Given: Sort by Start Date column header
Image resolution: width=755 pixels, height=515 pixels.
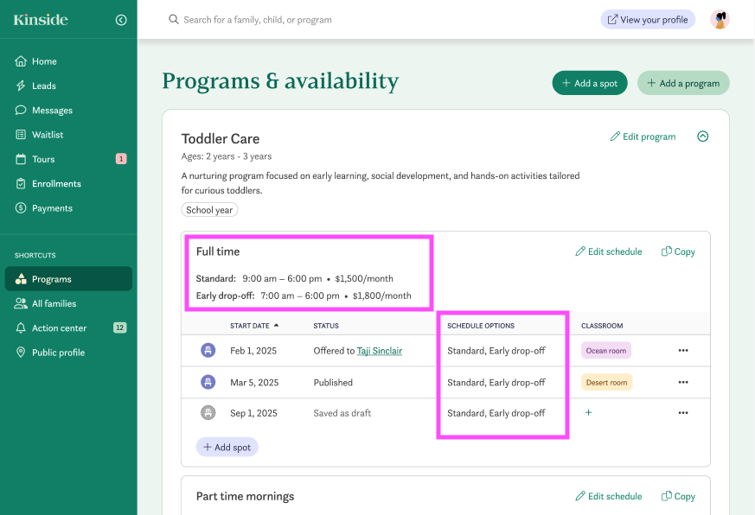Looking at the screenshot, I should click(254, 326).
